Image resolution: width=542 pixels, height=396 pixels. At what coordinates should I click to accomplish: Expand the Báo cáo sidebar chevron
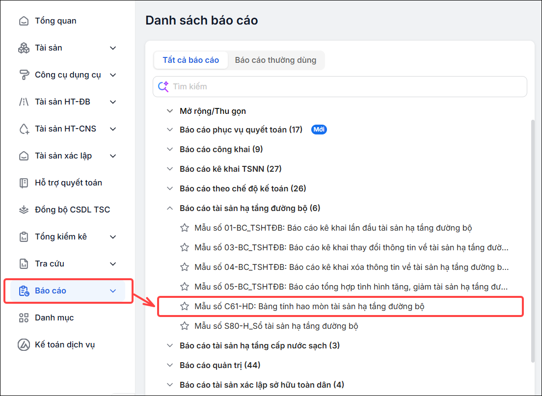[x=113, y=290]
